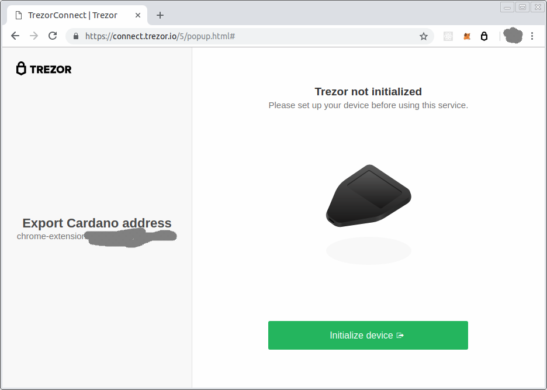Click the Initialize device button
The height and width of the screenshot is (390, 547).
[x=368, y=335]
